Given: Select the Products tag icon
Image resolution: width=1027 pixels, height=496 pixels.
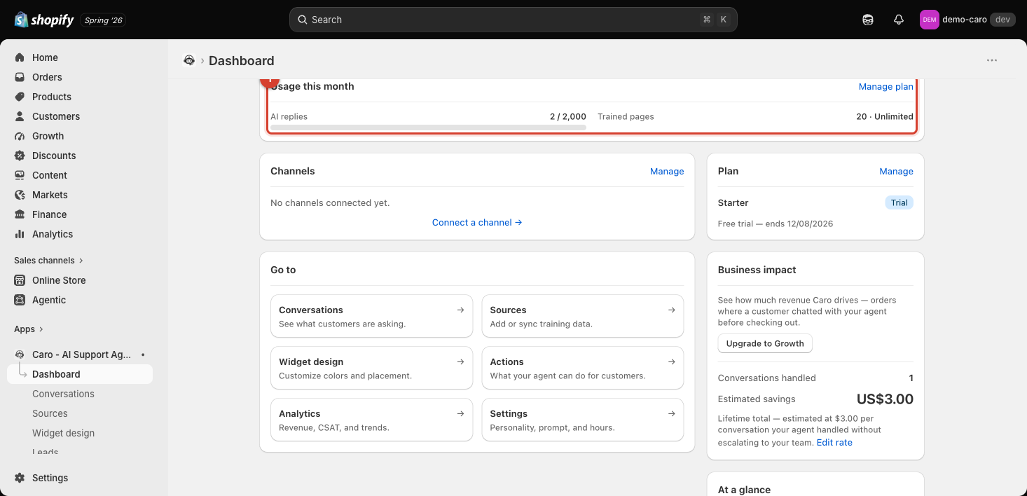Looking at the screenshot, I should (20, 97).
